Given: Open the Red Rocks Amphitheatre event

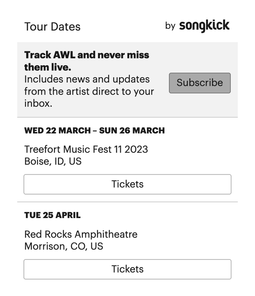Looking at the screenshot, I should tap(81, 234).
